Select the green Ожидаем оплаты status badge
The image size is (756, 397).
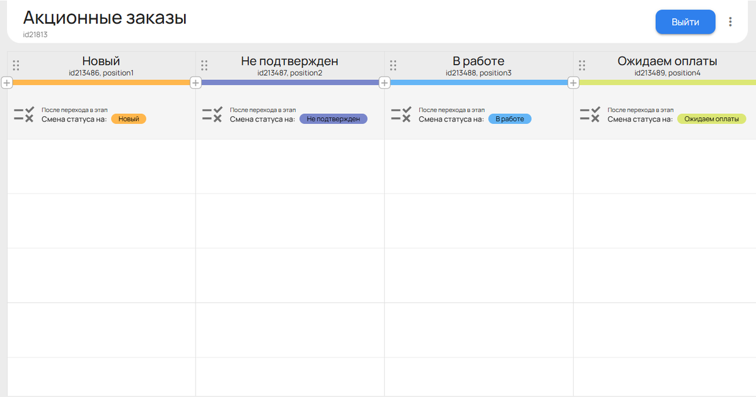[x=712, y=119]
